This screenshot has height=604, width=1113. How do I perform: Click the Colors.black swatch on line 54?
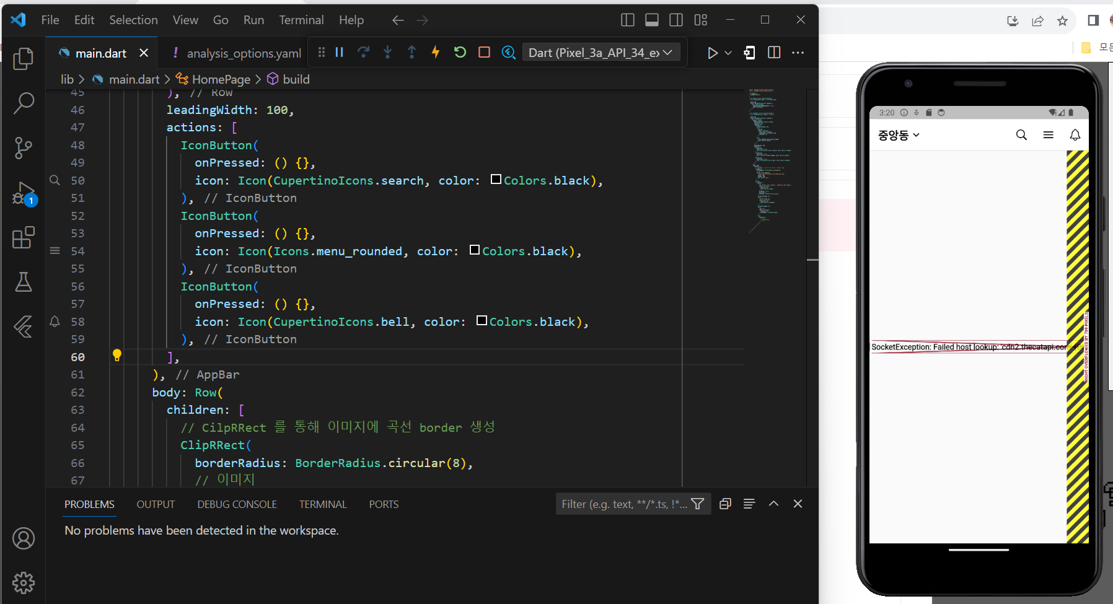pos(475,250)
